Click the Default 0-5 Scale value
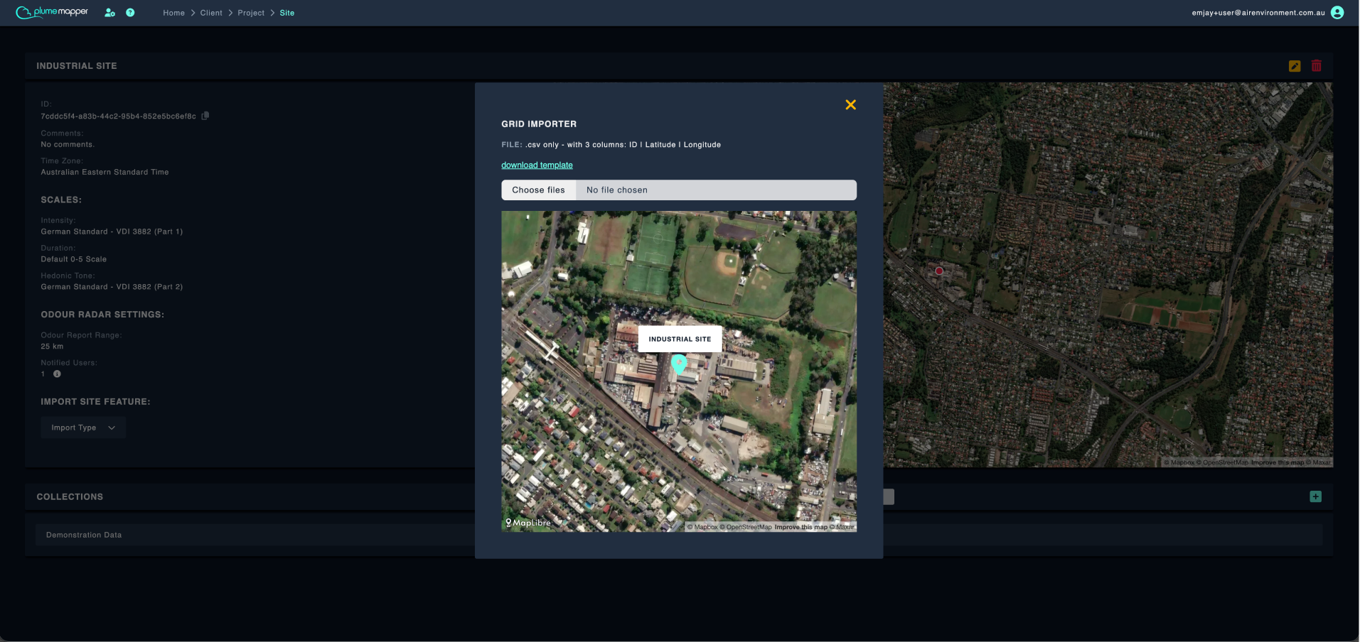The width and height of the screenshot is (1360, 642). [74, 260]
